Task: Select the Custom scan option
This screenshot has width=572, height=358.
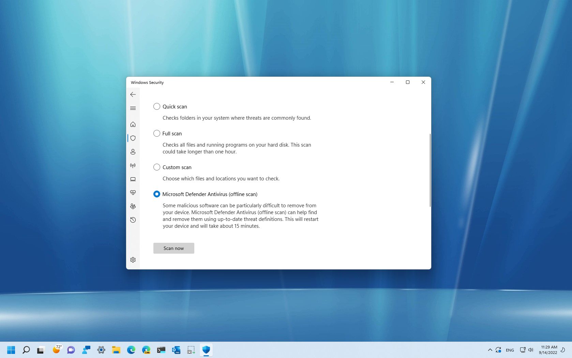Action: (157, 167)
